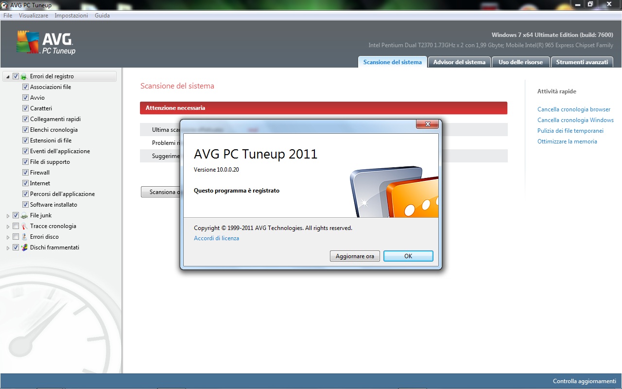Toggle the Elenchi cronologia checkbox
This screenshot has height=389, width=622.
point(25,130)
